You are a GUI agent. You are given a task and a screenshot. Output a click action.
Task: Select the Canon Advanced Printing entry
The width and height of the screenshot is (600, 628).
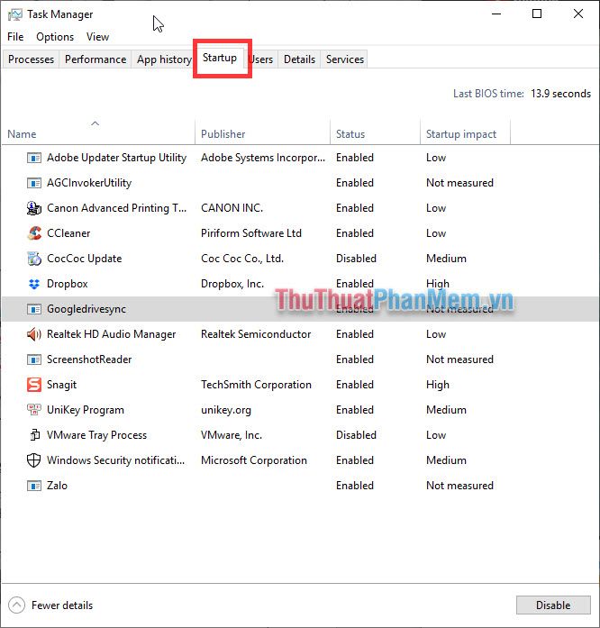click(x=116, y=208)
